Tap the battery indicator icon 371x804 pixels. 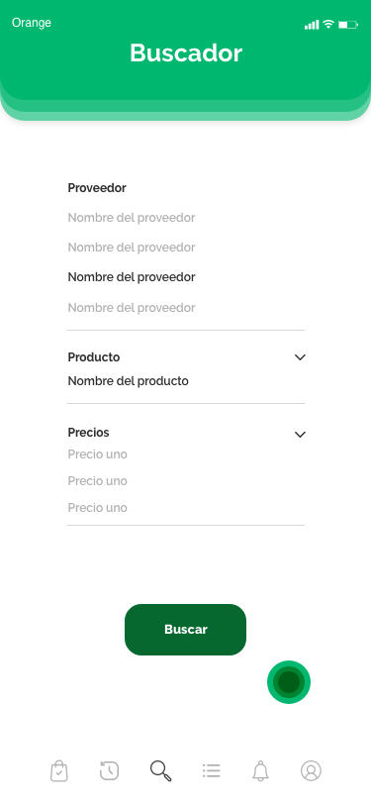[x=348, y=24]
